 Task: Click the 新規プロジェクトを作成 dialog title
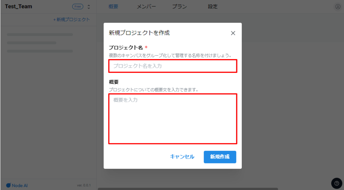tap(139, 33)
